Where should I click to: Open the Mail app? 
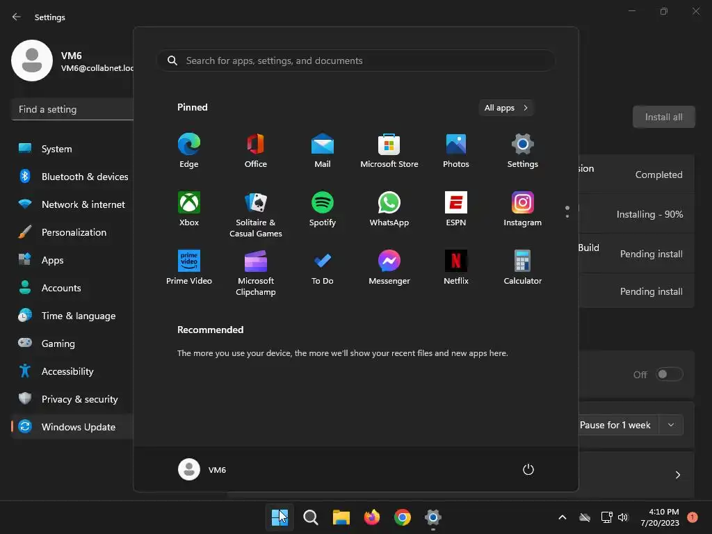(323, 150)
